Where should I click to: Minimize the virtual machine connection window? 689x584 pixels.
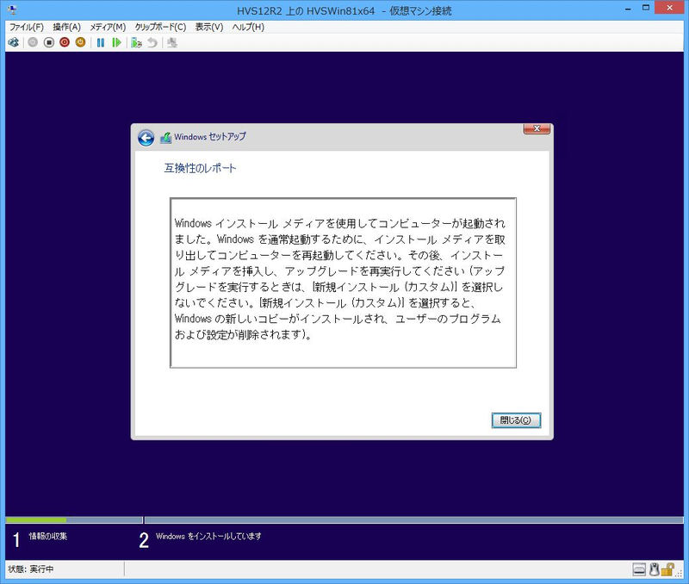pos(628,8)
